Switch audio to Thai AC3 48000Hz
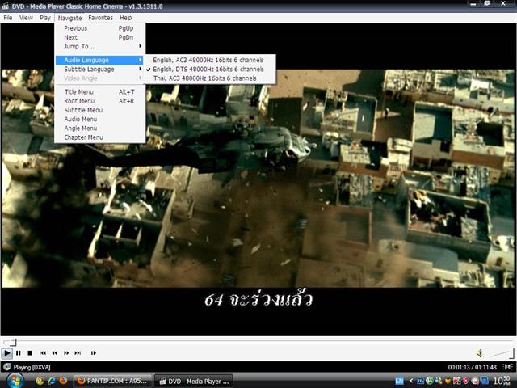The width and height of the screenshot is (517, 388). pos(210,78)
